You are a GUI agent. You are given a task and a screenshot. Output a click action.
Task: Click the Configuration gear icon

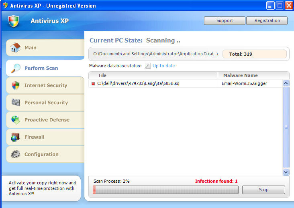click(16, 154)
